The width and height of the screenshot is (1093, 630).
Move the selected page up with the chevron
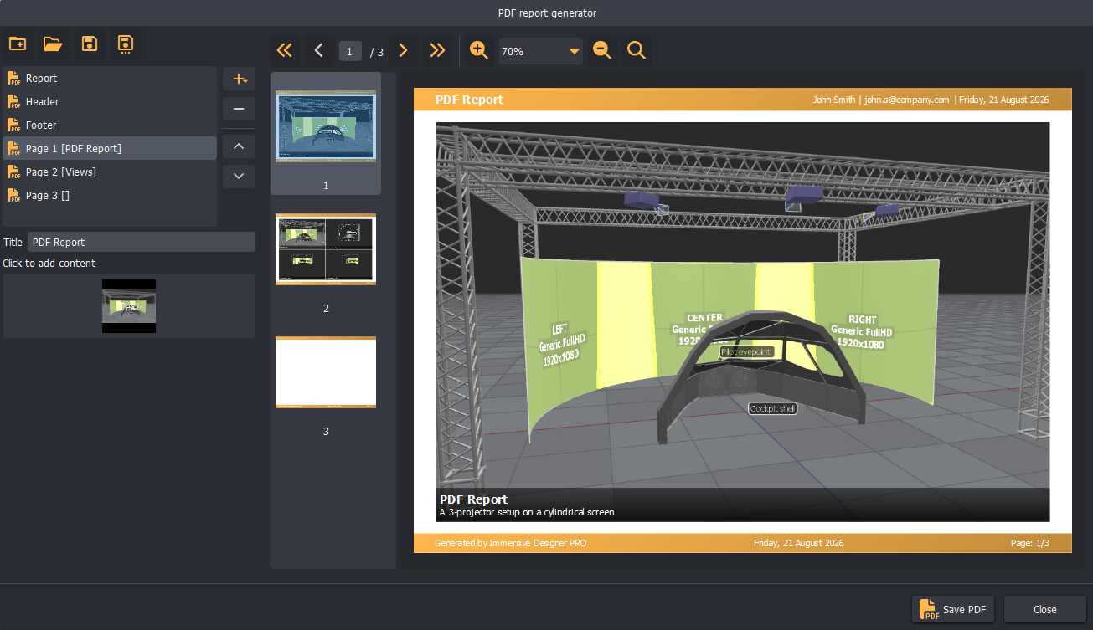(x=239, y=147)
